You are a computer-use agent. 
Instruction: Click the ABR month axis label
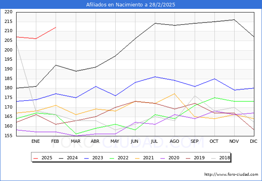click(95, 141)
